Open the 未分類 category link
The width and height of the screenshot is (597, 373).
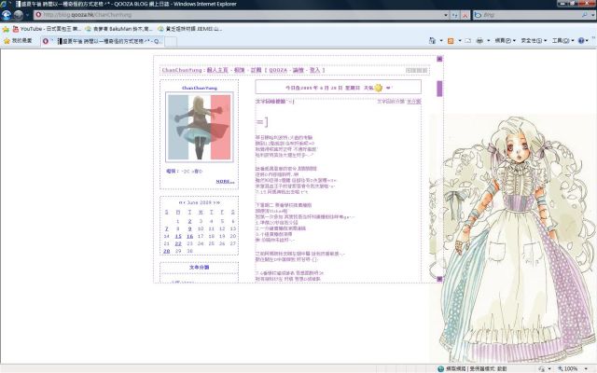[414, 102]
